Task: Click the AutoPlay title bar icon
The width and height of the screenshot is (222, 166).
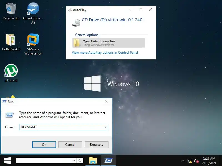Action: pyautogui.click(x=70, y=10)
